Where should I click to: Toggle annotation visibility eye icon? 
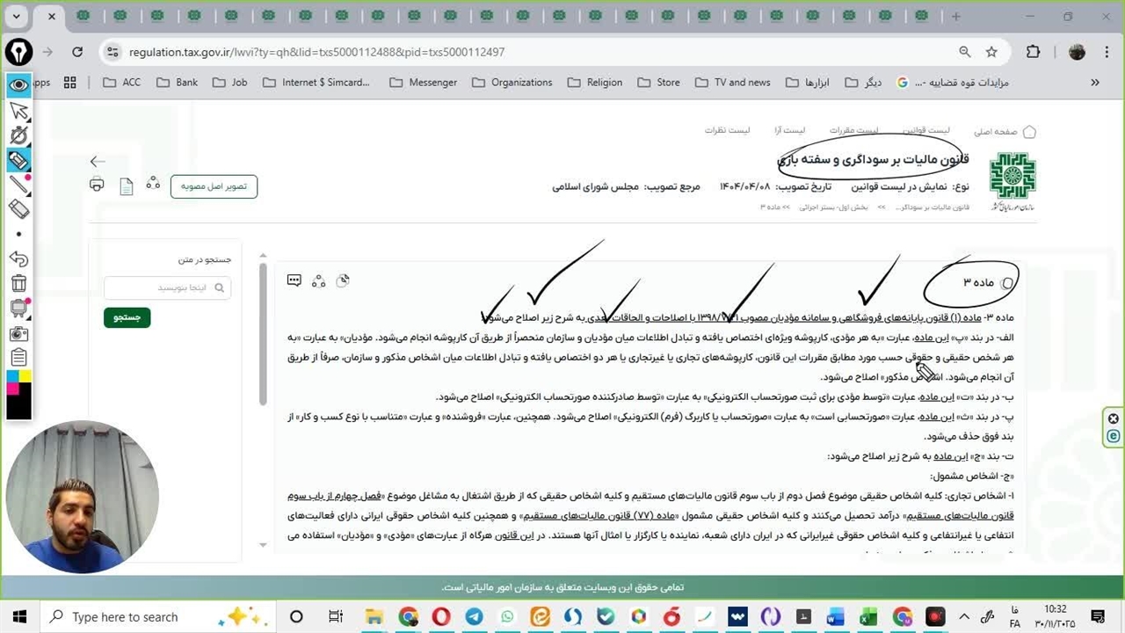click(18, 85)
